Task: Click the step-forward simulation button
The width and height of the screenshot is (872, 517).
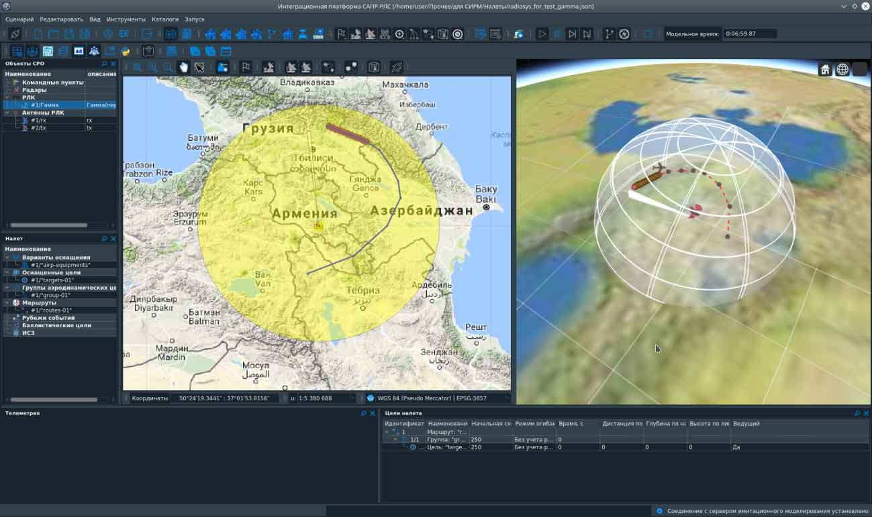Action: pos(572,34)
